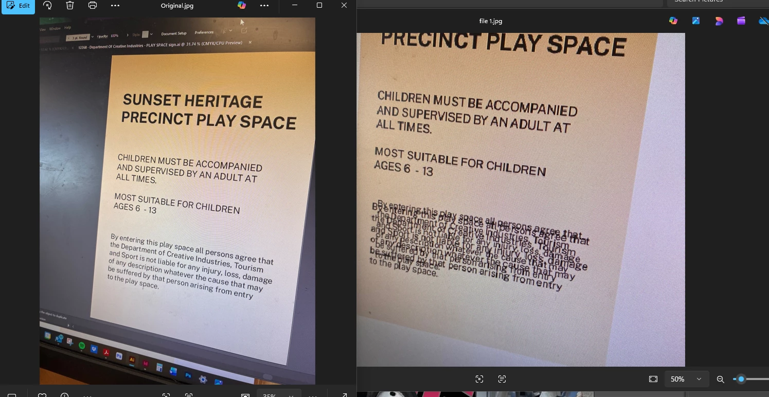Maximize the Original.jpg window

click(319, 5)
